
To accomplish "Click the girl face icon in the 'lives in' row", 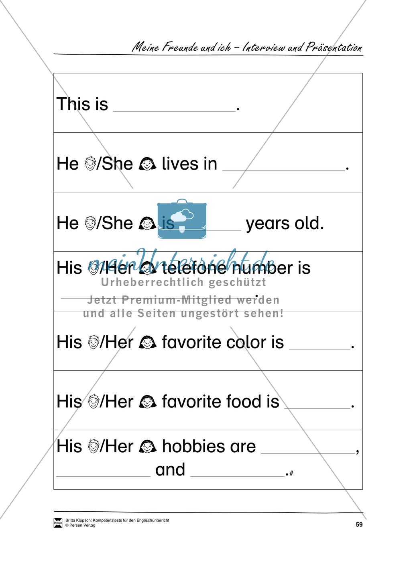I will click(x=147, y=164).
